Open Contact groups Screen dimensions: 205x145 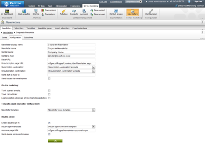point(116,12)
